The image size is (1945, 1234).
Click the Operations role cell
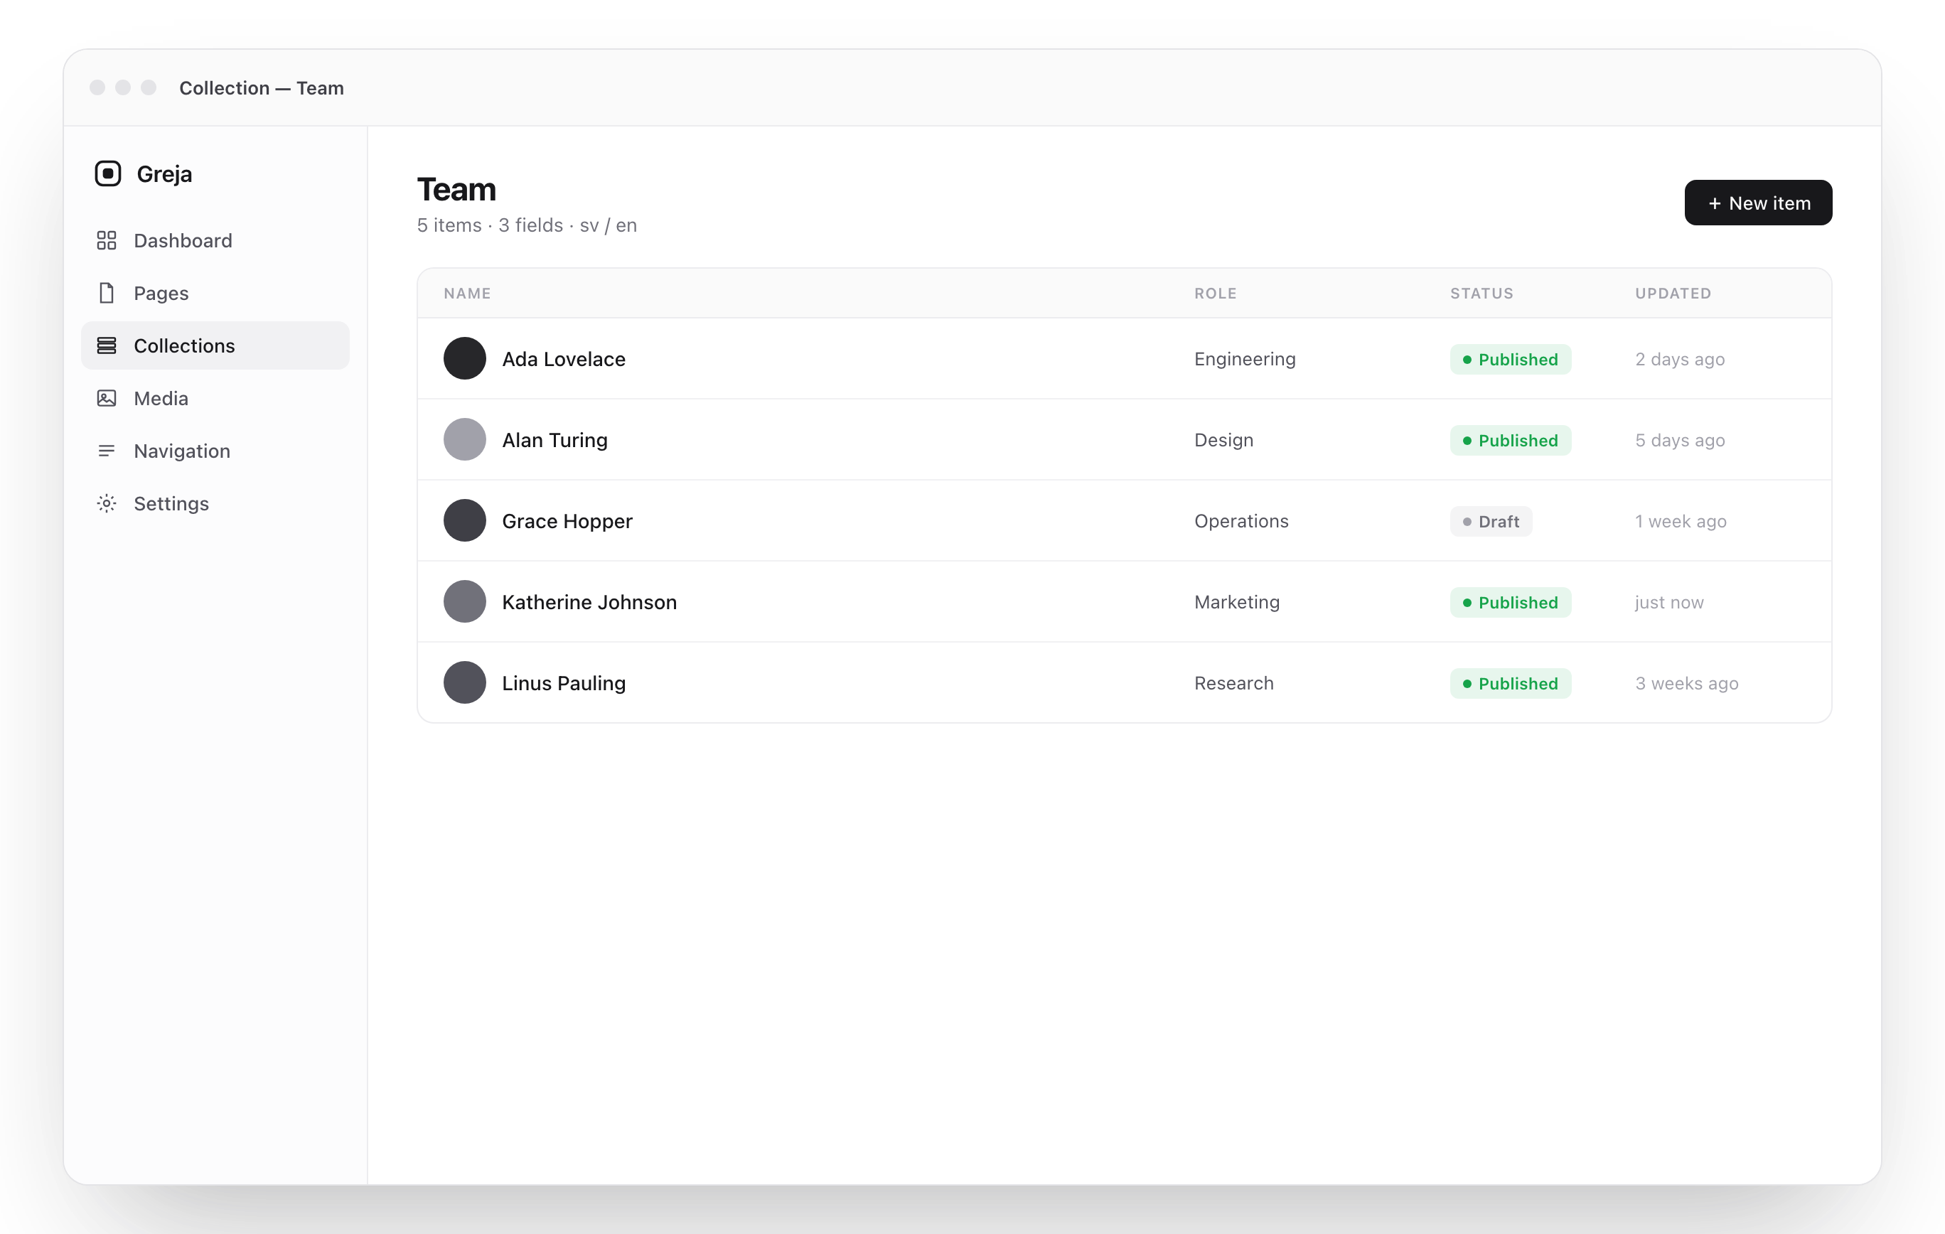[1241, 521]
